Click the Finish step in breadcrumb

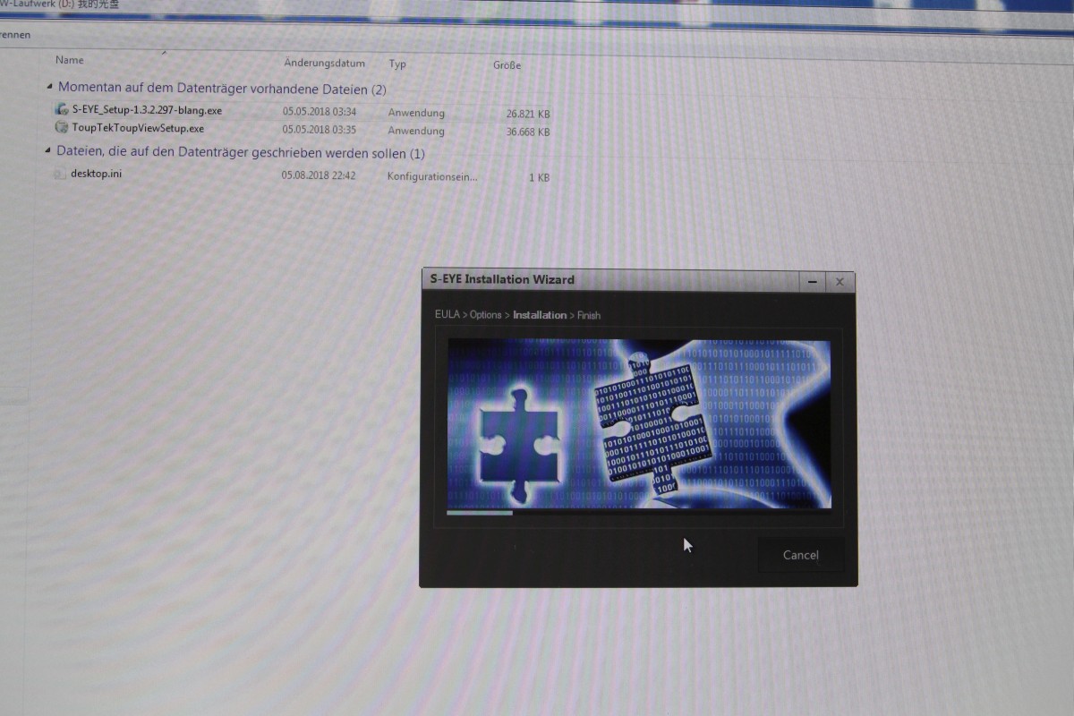click(589, 315)
